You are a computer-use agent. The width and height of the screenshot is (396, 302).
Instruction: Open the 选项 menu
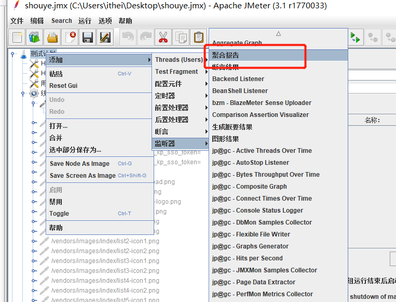105,21
